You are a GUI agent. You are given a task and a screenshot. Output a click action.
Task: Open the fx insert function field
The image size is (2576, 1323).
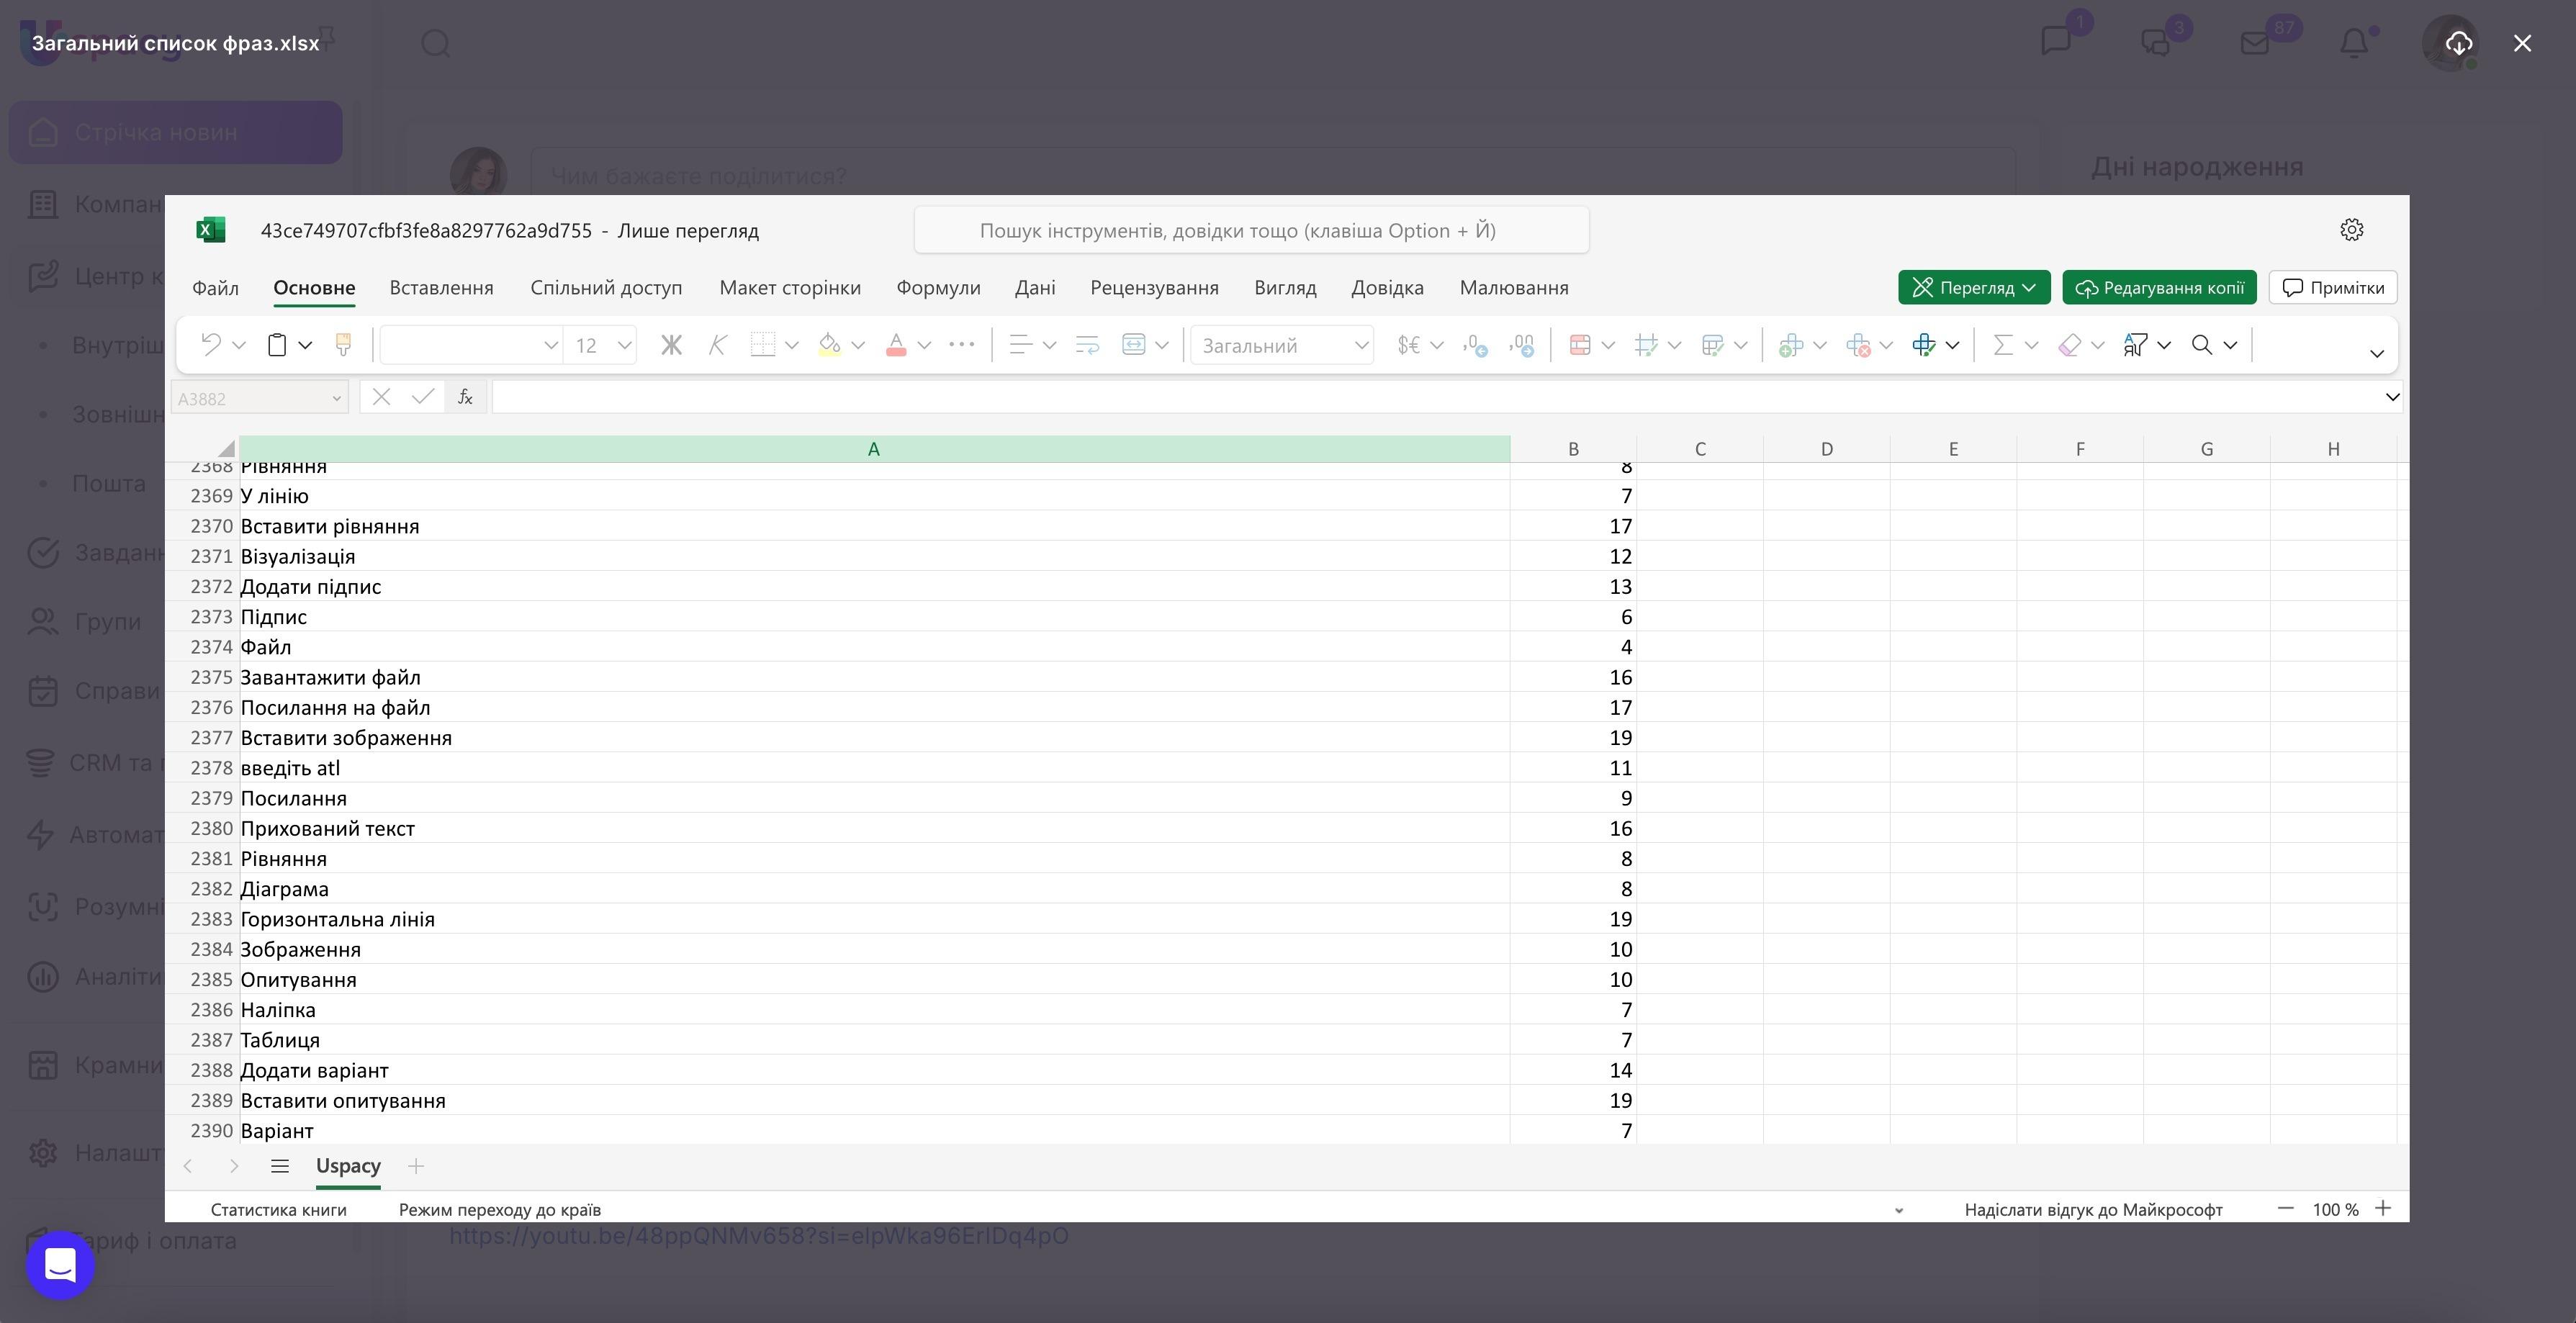(464, 396)
